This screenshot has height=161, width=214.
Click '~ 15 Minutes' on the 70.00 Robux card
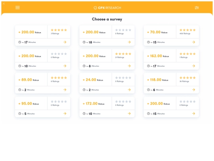158,42
